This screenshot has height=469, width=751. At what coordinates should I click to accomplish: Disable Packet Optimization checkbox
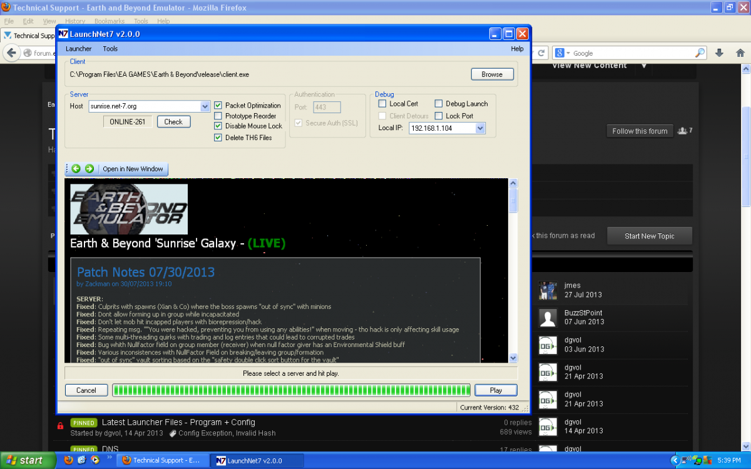pos(218,106)
